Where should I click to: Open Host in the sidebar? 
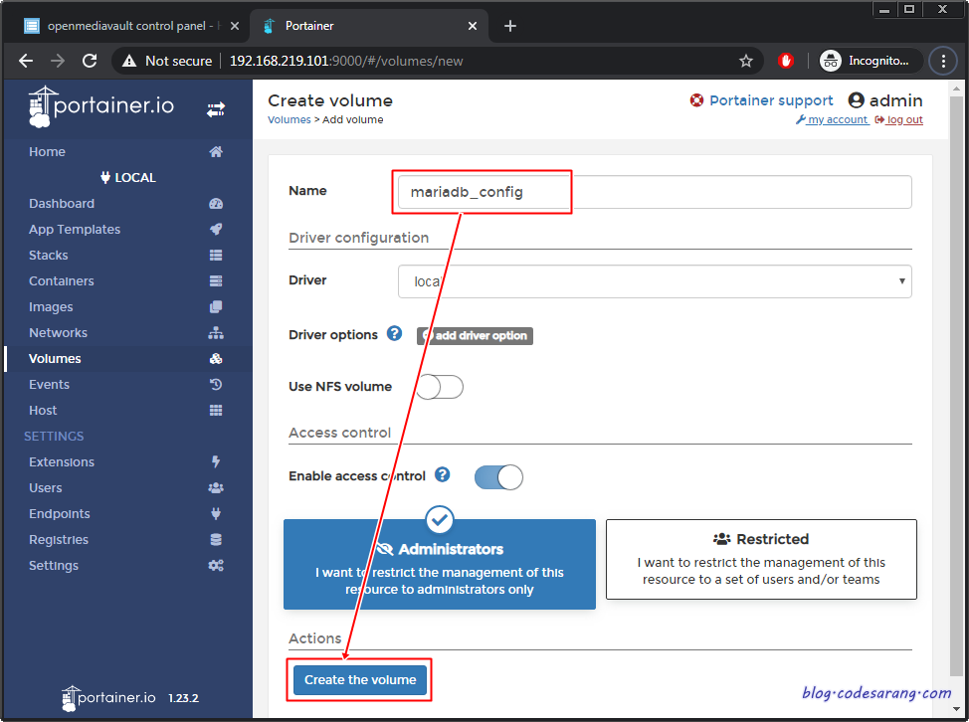tap(43, 410)
